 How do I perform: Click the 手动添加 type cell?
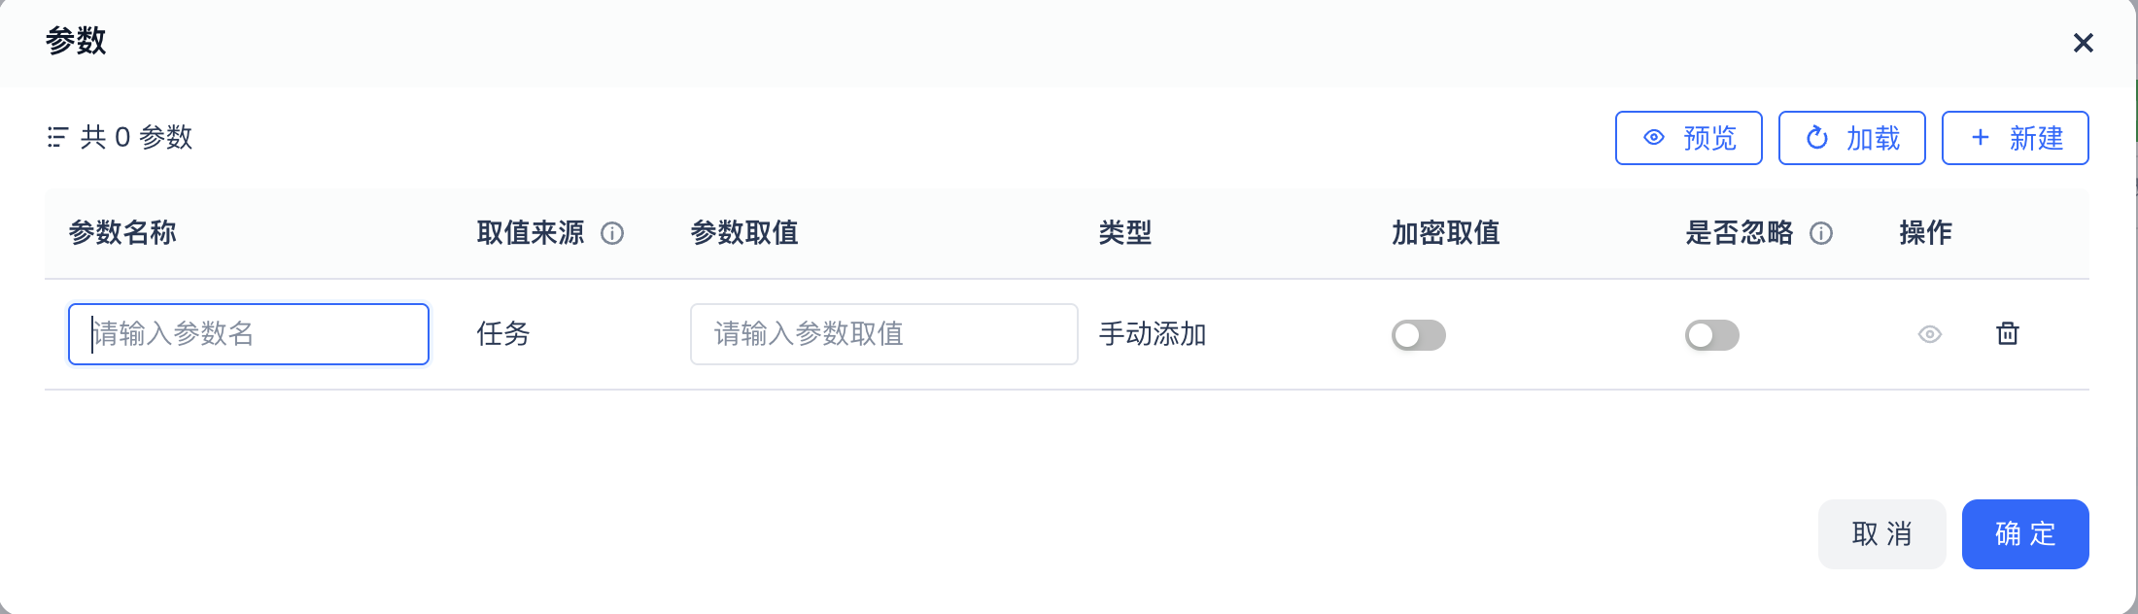click(1153, 334)
